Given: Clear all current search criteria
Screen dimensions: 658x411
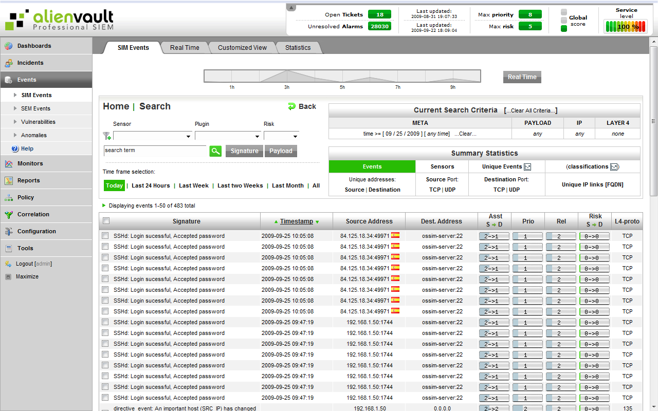Looking at the screenshot, I should coord(531,110).
